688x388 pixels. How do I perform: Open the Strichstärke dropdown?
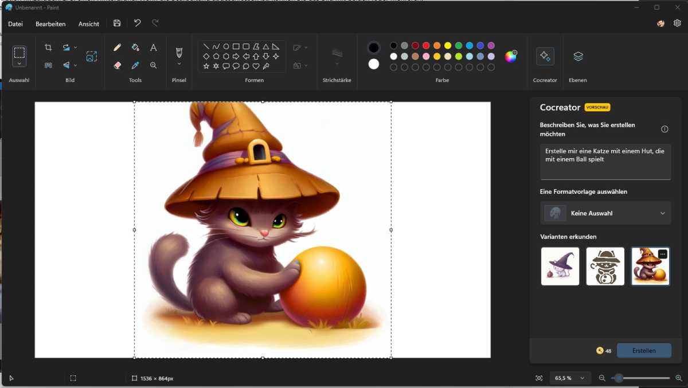337,56
